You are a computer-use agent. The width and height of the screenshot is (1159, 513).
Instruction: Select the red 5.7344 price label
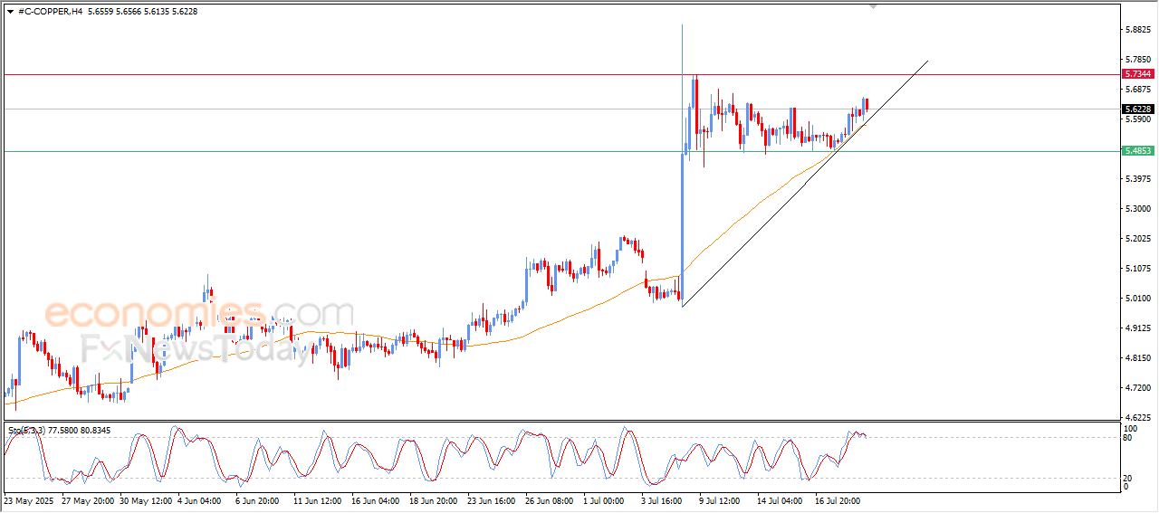[x=1137, y=73]
